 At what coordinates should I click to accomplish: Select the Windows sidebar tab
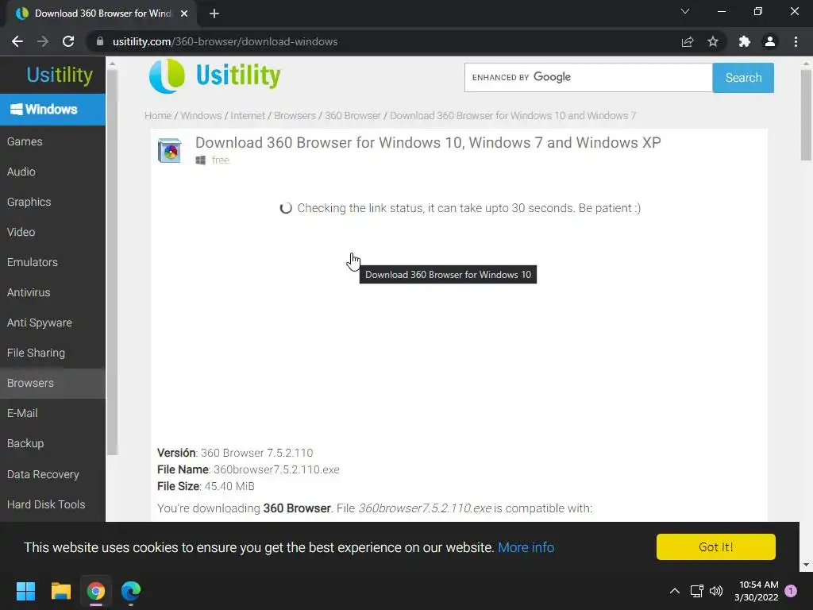coord(52,110)
